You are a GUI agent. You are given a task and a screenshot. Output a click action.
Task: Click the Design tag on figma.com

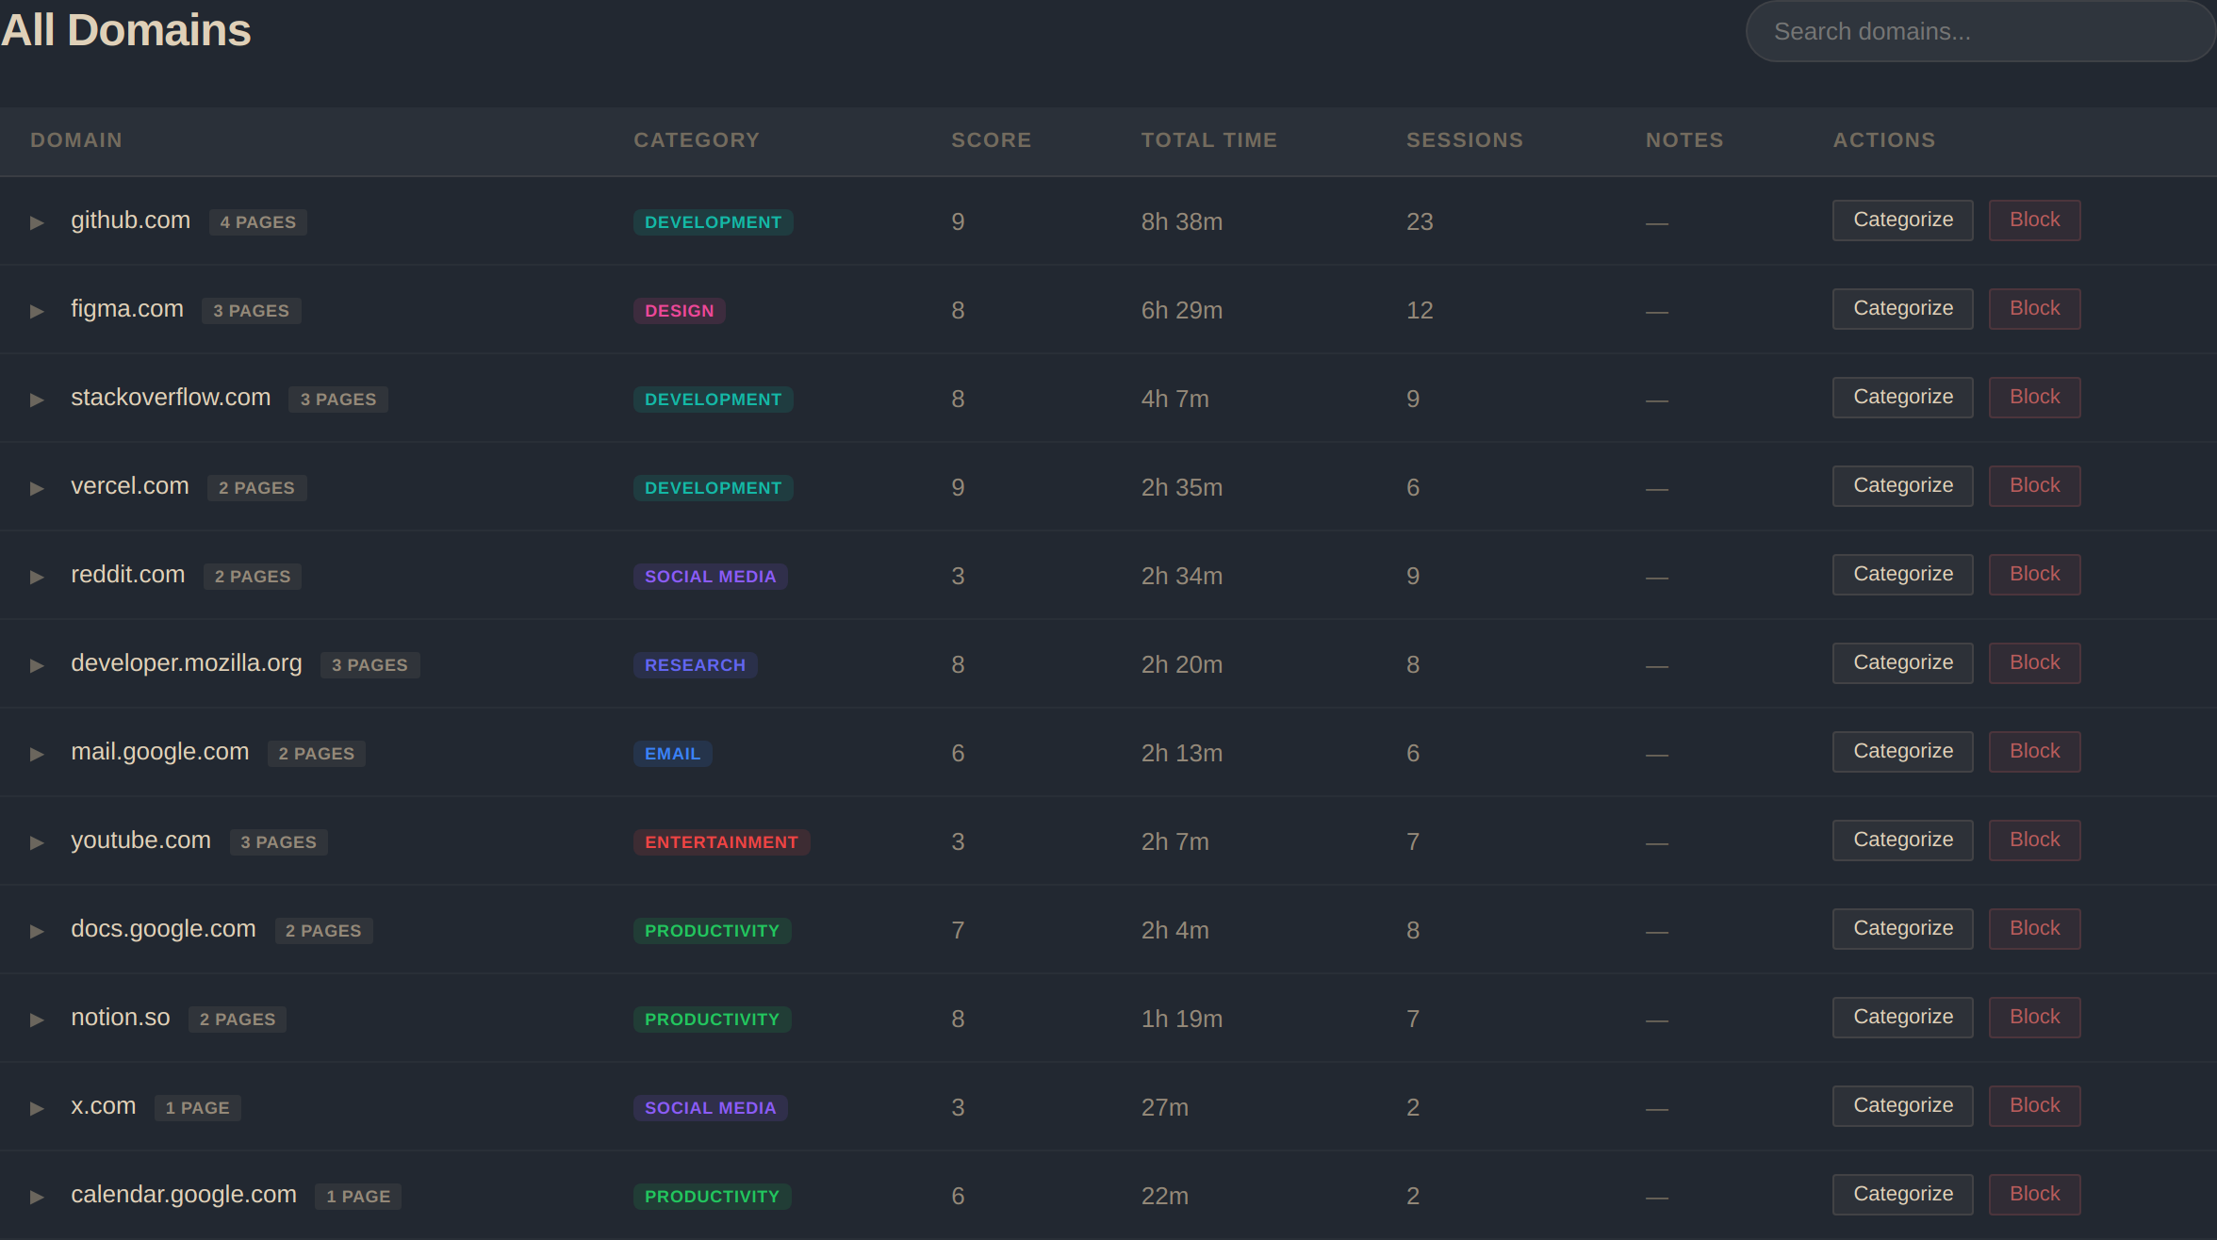[680, 311]
